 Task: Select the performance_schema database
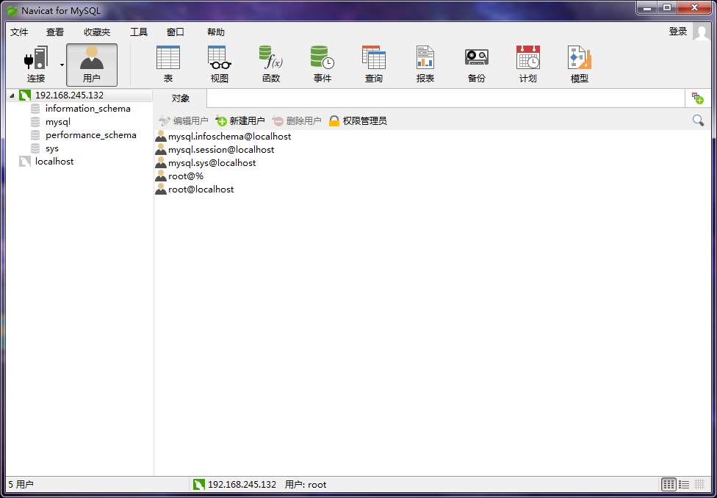90,135
